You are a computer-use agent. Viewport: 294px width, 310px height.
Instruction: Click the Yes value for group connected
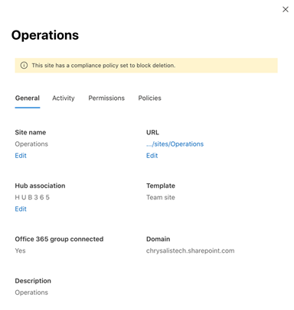pos(20,250)
